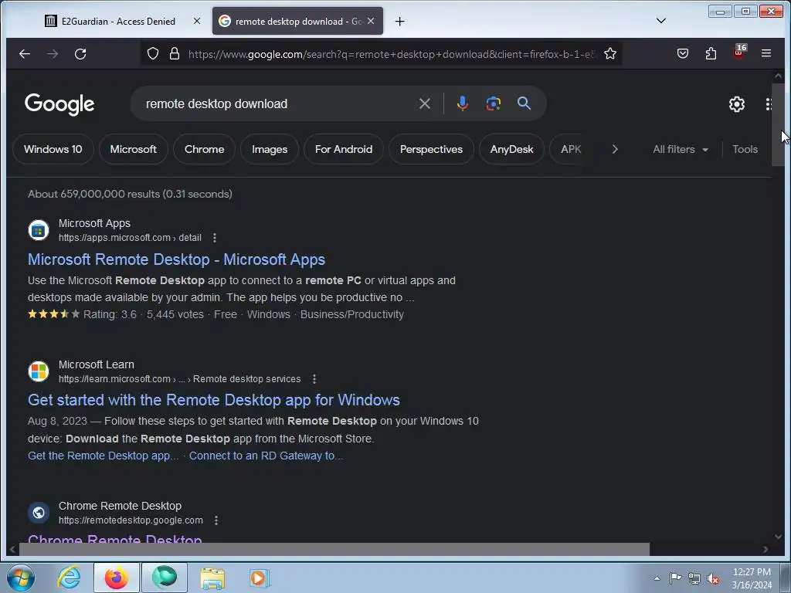Filter results by Microsoft

click(133, 149)
